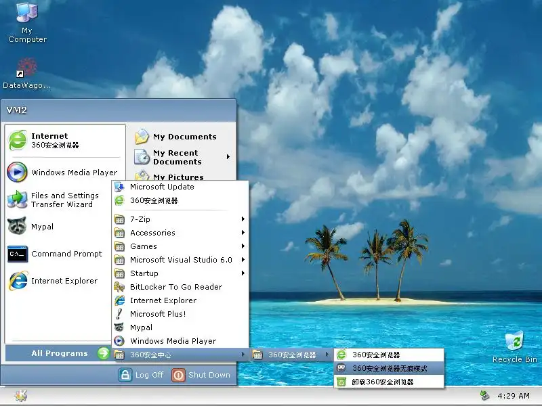Expand the Startup submenu arrow

click(x=243, y=273)
